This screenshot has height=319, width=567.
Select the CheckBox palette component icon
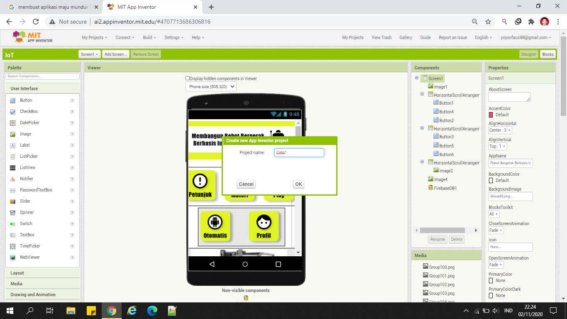(x=12, y=112)
